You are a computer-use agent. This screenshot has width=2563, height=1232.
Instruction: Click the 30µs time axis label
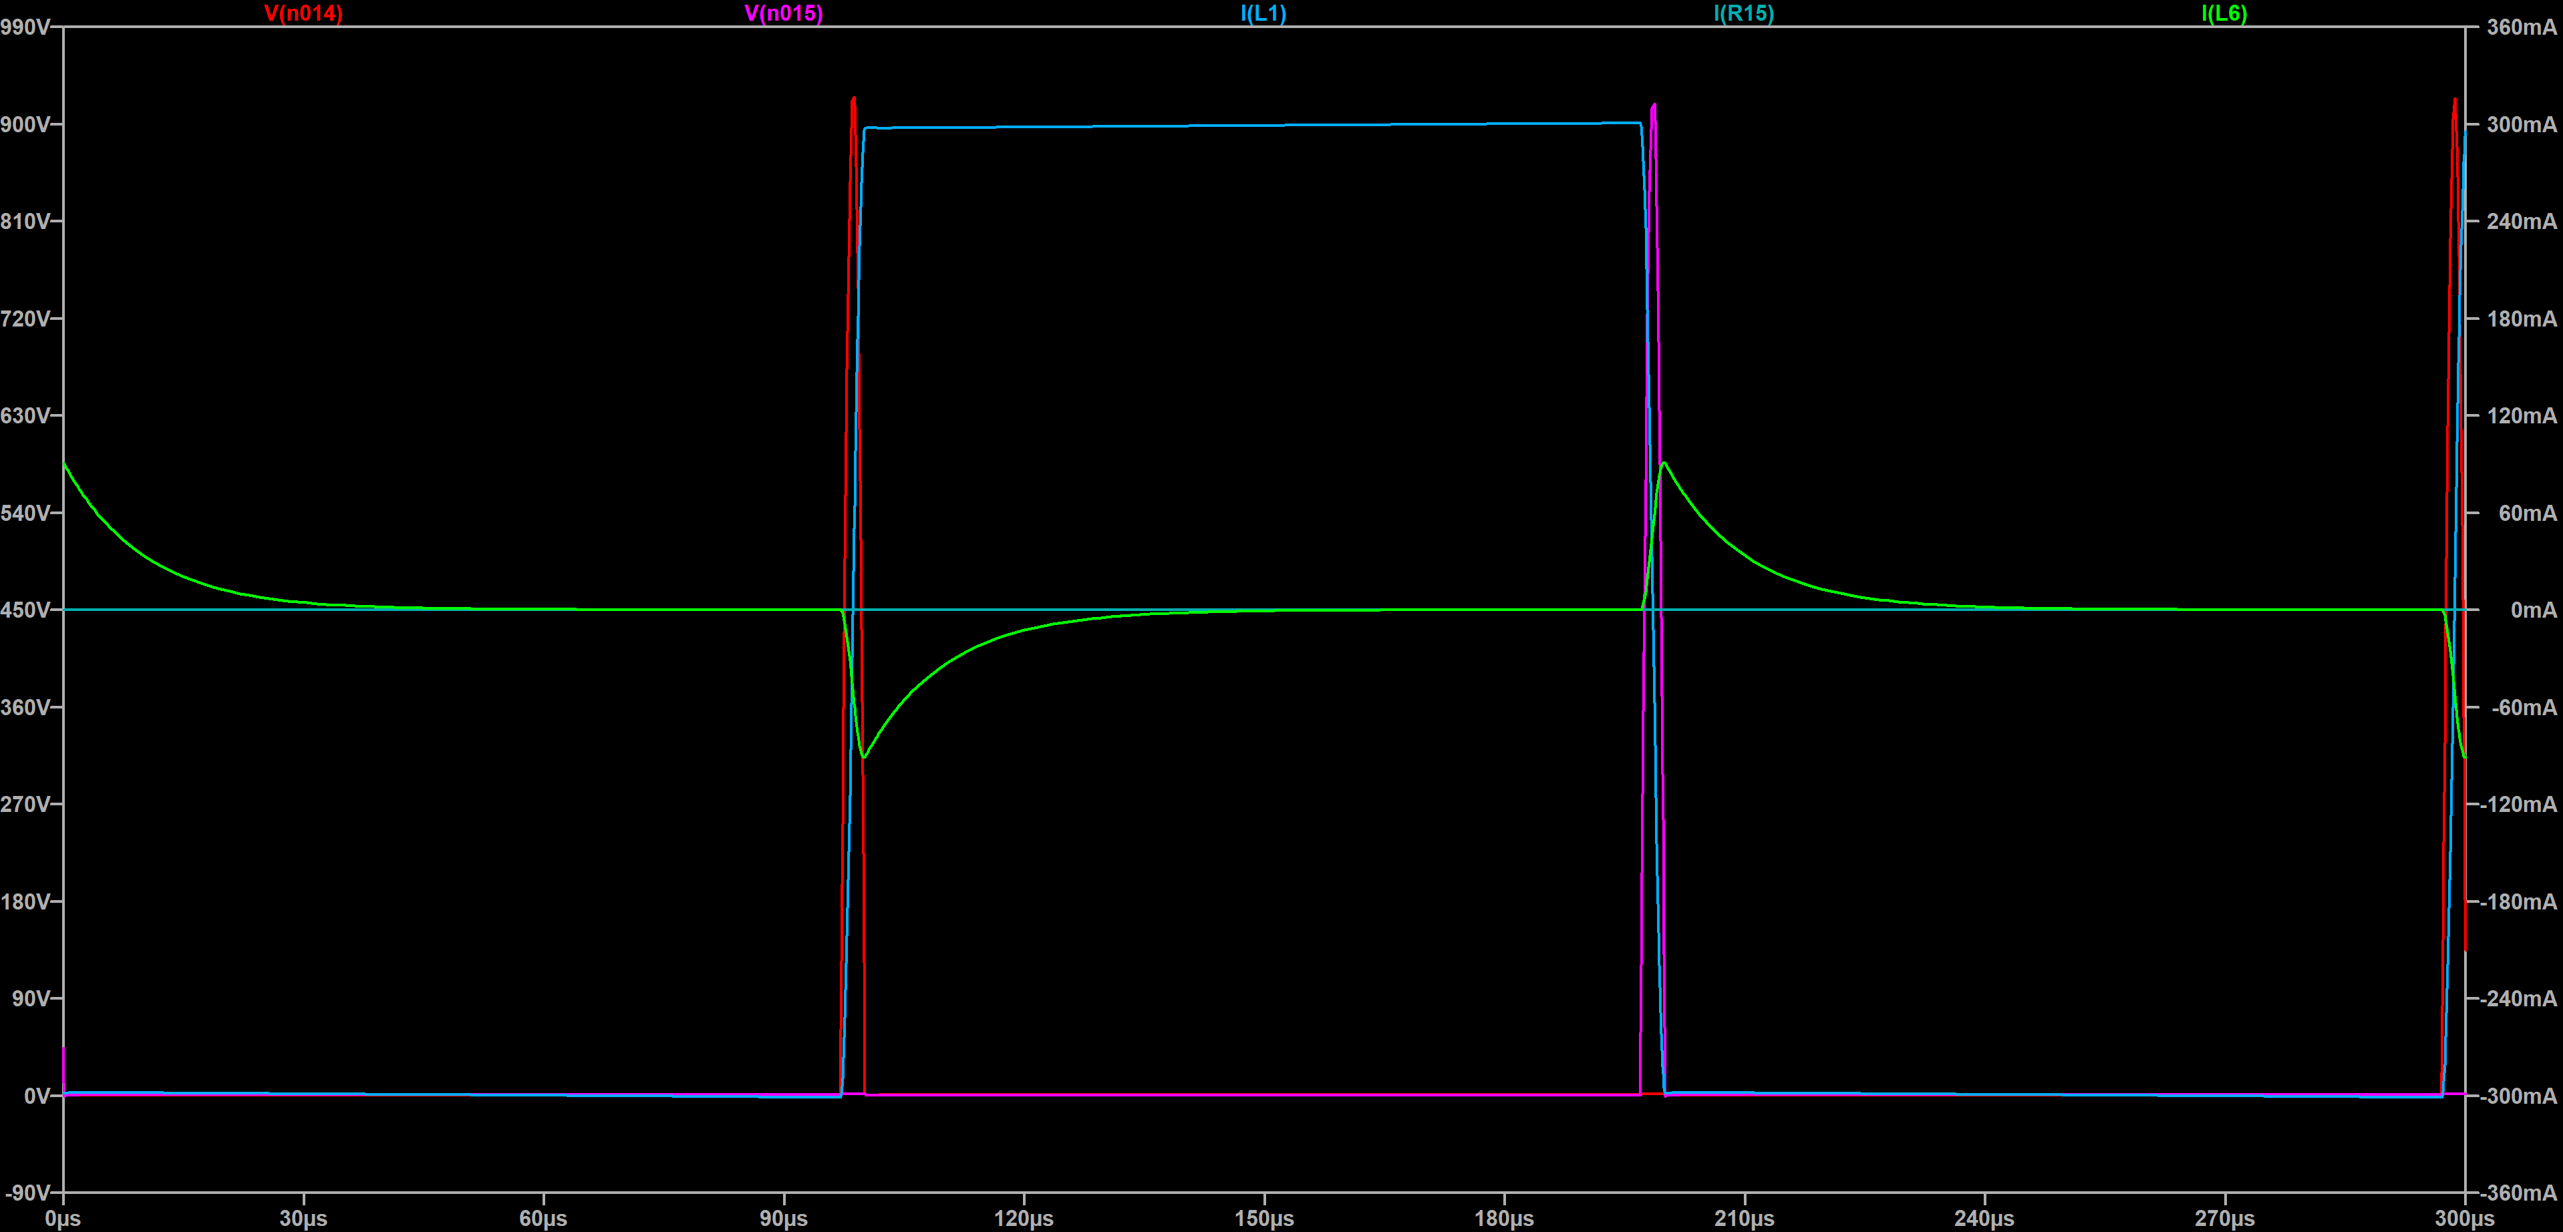click(303, 1218)
